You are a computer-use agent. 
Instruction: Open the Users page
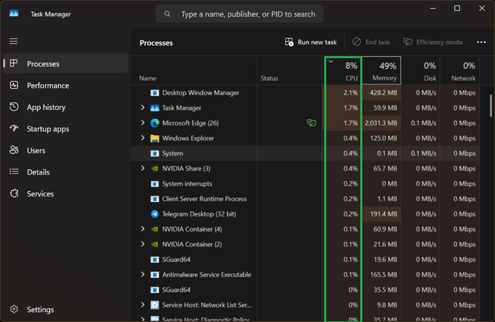click(x=65, y=150)
